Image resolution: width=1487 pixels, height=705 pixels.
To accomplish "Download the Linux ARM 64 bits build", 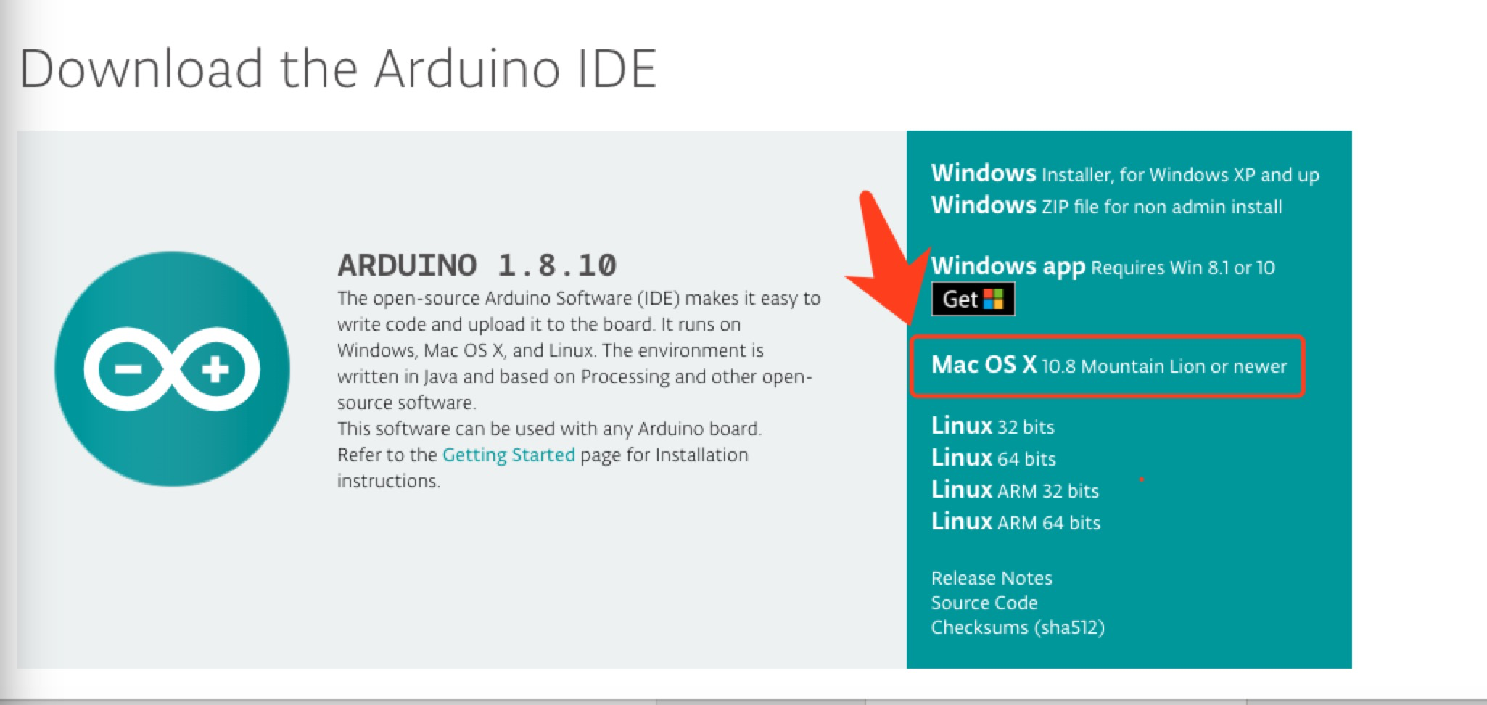I will coord(1015,521).
